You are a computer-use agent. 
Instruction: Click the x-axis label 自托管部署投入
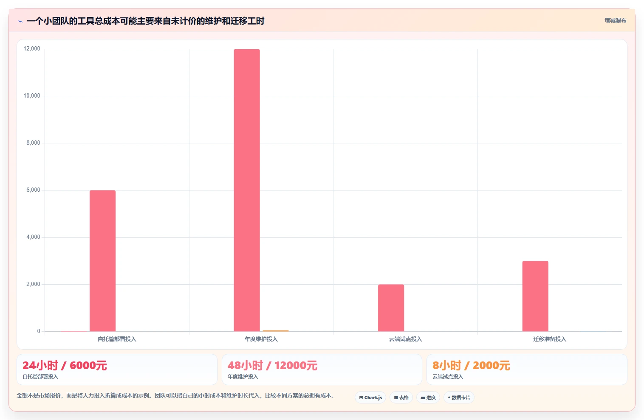click(117, 339)
